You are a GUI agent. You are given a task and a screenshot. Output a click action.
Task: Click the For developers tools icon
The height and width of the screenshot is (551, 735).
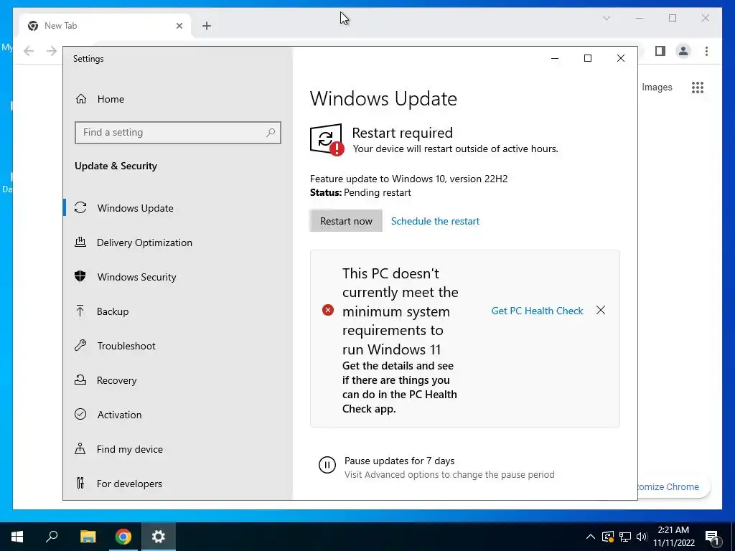[x=80, y=483]
